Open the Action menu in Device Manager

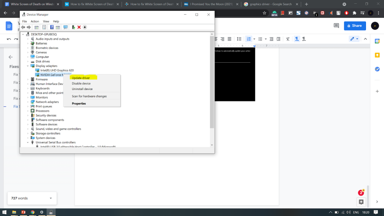35,21
